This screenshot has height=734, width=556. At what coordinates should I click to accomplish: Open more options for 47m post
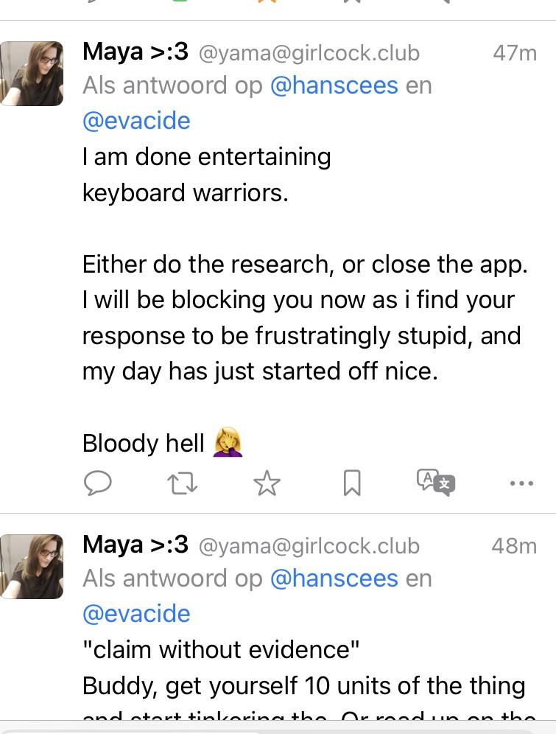(x=521, y=483)
